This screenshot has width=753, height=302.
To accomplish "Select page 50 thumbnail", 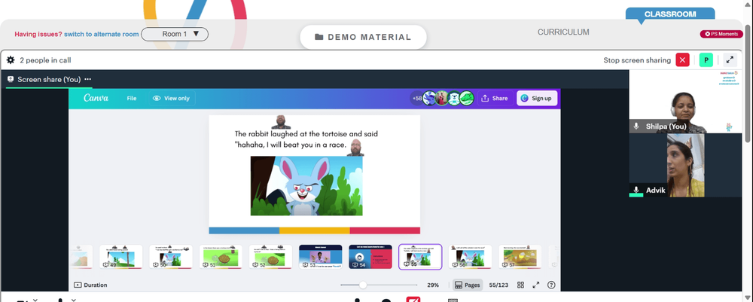I will (171, 257).
